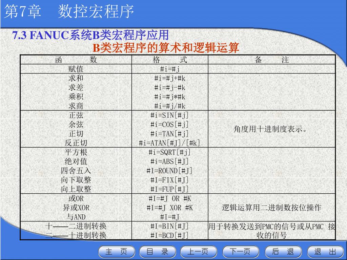This screenshot has width=347, height=260.
Task: Select the format #i=TAN[#j]
Action: coord(170,134)
